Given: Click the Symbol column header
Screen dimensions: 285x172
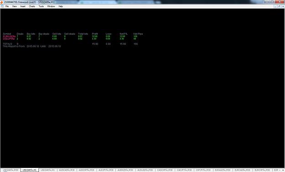Looking at the screenshot, I should coord(7,34).
